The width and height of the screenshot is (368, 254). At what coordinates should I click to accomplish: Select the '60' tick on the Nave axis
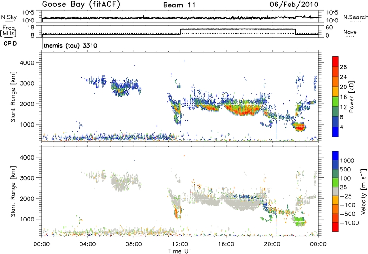pos(329,28)
